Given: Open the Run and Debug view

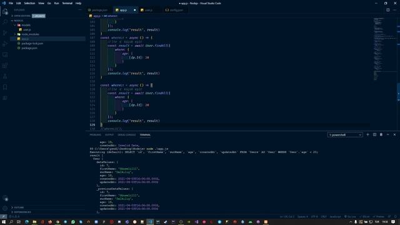Looking at the screenshot, I should (5, 44).
